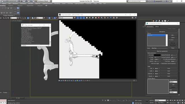Toggle Compensate camera exposure checkbox
This screenshot has width=185, height=104.
[x=177, y=64]
